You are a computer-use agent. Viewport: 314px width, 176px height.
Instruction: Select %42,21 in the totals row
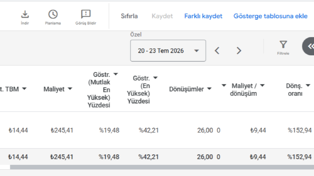(x=148, y=157)
